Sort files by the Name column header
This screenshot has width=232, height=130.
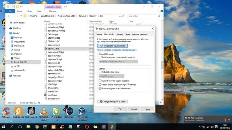pyautogui.click(x=47, y=21)
